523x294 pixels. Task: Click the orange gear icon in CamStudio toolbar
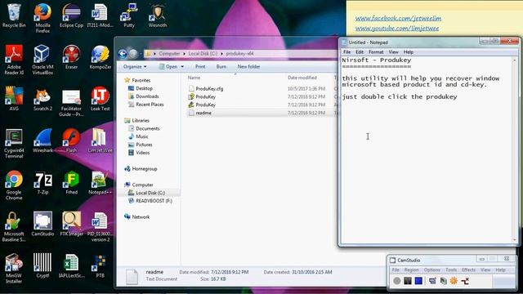point(454,281)
